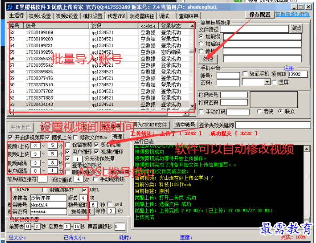Click the 加前缀 text field
This screenshot has height=243, width=316.
(x=262, y=37)
